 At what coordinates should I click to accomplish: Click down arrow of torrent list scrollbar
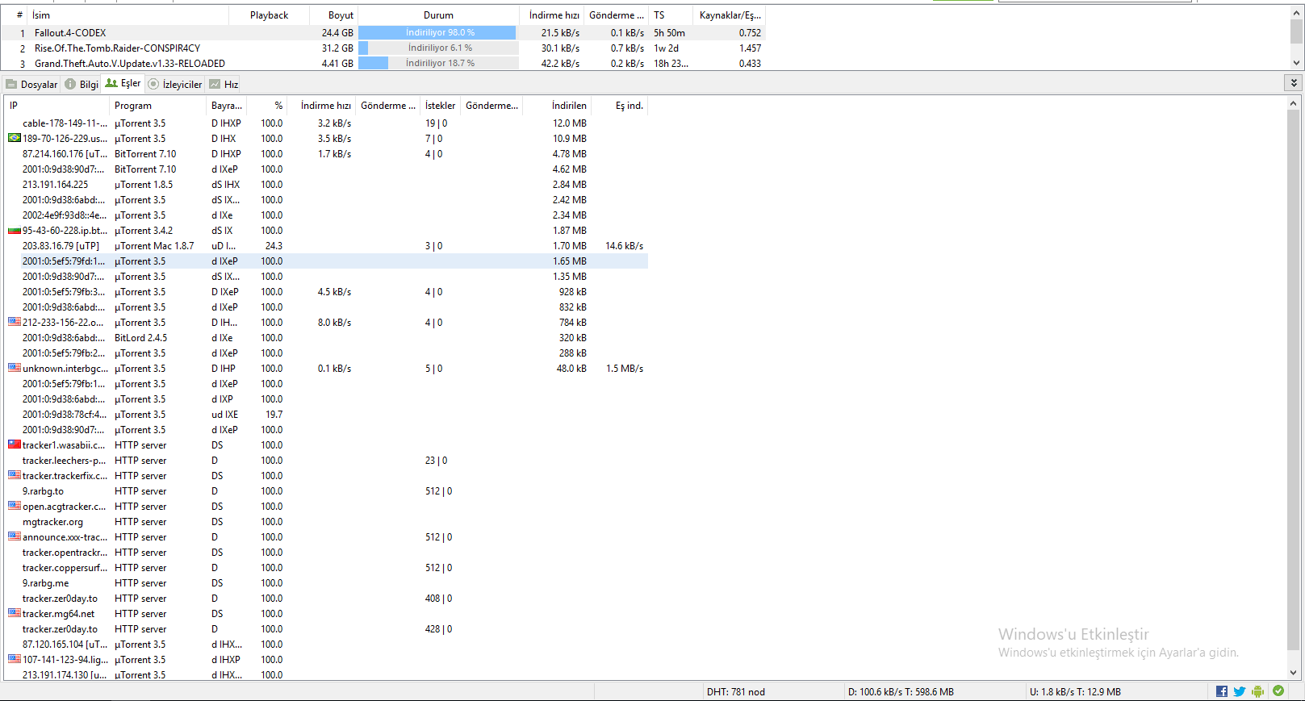tap(1297, 63)
